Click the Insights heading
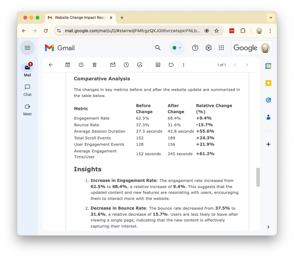This screenshot has width=294, height=258. pos(88,169)
